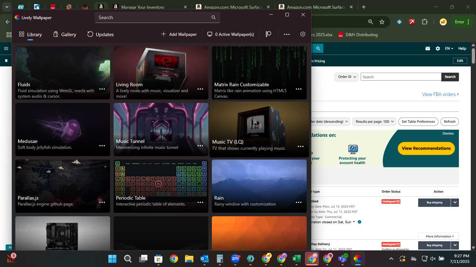Open Results per page: 100 dropdown
The width and height of the screenshot is (476, 267).
(374, 122)
